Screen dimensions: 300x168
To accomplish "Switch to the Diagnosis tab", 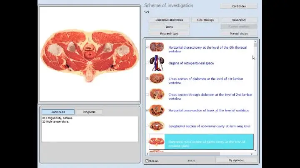I will pos(89,112).
